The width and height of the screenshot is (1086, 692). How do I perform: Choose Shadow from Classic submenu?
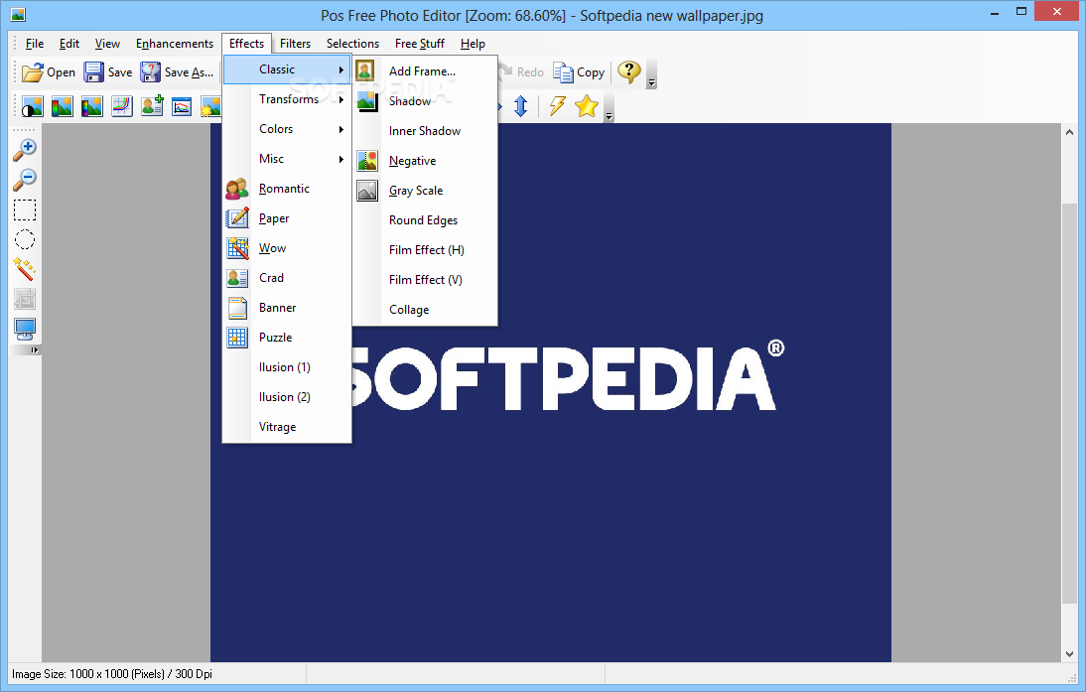[425, 101]
